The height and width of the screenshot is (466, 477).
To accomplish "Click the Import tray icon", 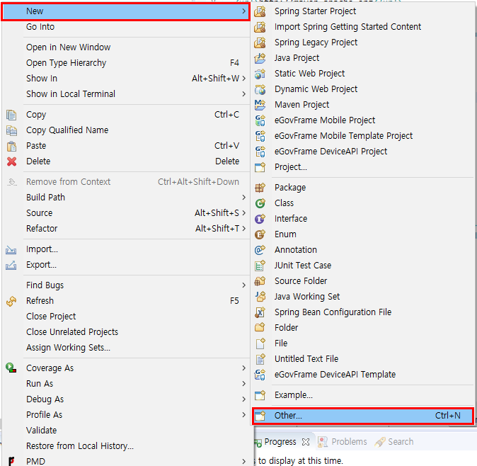I will [11, 250].
